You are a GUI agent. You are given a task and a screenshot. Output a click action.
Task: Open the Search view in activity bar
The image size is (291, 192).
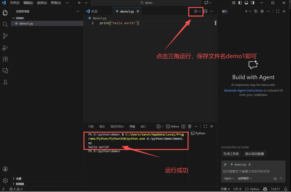tap(5, 24)
